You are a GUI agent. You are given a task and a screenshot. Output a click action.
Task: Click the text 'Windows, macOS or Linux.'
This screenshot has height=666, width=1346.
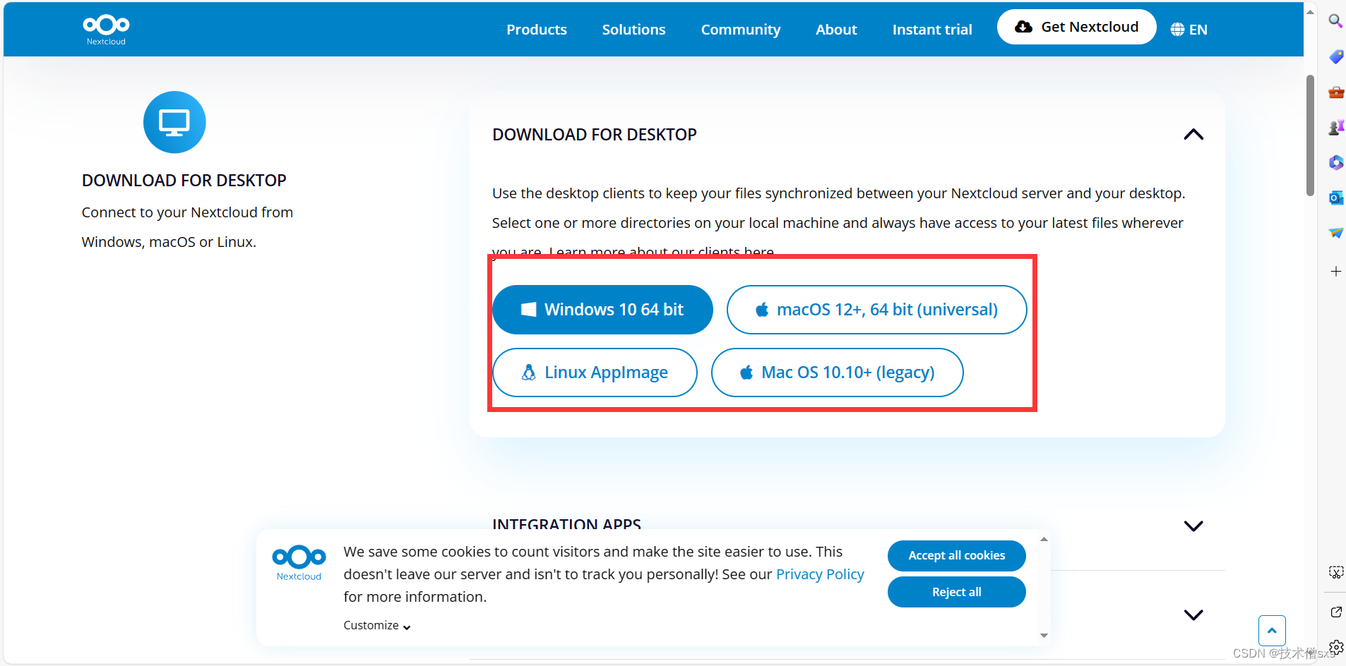[169, 242]
